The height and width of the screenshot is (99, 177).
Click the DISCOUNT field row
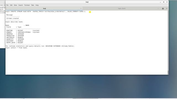tap(15, 41)
